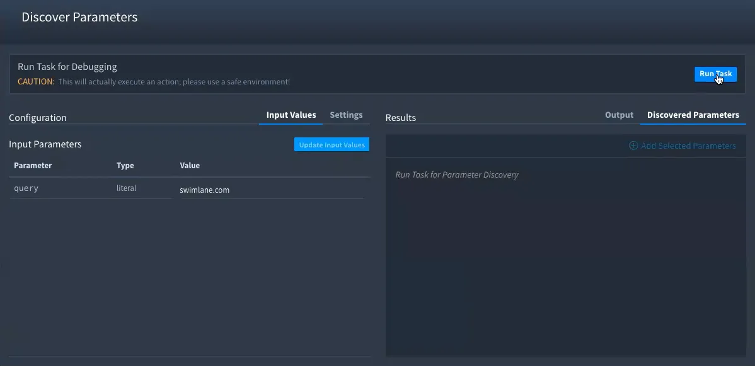755x366 pixels.
Task: Click Update Input Values button
Action: point(331,144)
